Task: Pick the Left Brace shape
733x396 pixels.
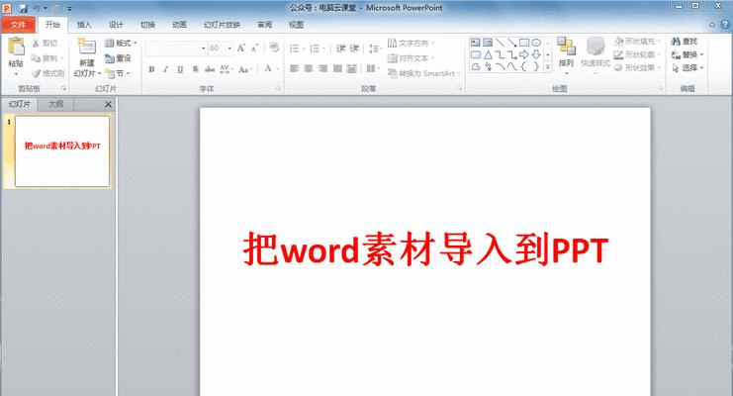Action: click(x=524, y=67)
